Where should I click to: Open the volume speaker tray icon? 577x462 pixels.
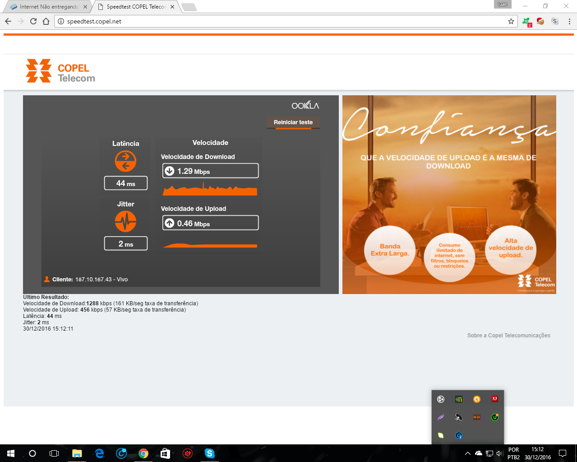pos(499,453)
